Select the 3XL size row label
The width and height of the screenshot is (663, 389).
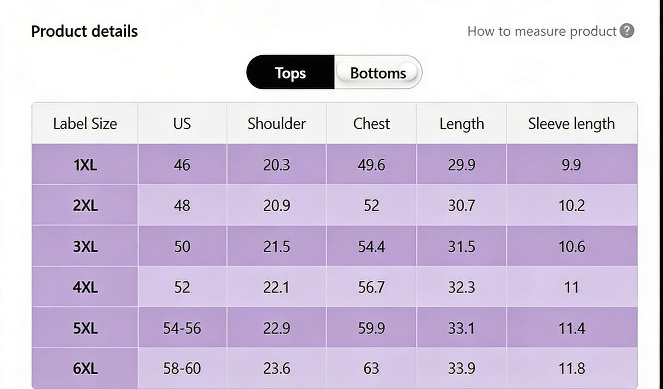85,247
